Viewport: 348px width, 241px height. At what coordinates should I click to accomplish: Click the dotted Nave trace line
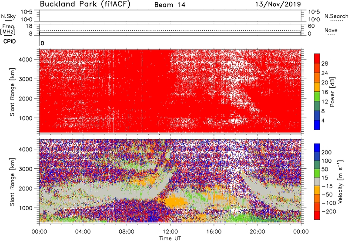pos(170,30)
